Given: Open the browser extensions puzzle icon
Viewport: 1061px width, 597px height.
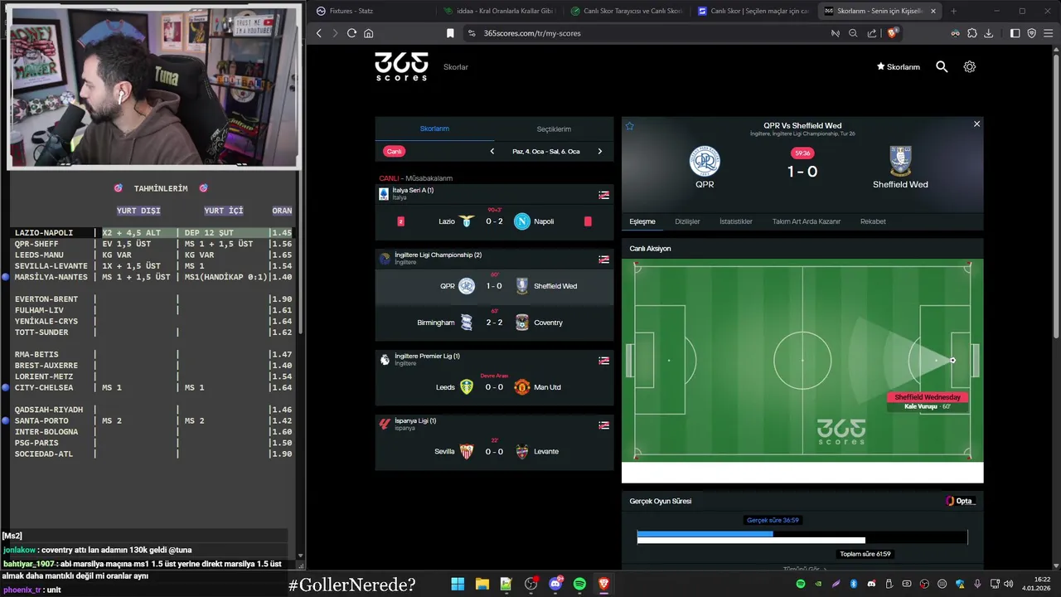Looking at the screenshot, I should pyautogui.click(x=971, y=33).
